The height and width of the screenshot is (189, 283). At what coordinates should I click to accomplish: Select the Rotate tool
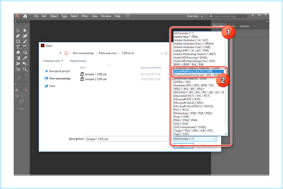tap(25, 47)
